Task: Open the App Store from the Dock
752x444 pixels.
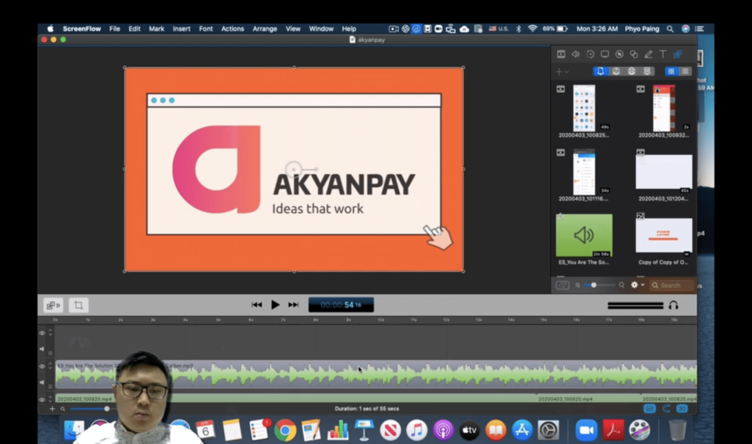Action: tap(522, 430)
